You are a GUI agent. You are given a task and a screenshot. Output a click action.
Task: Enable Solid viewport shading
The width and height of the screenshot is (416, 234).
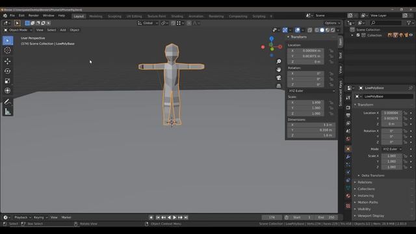pos(322,30)
